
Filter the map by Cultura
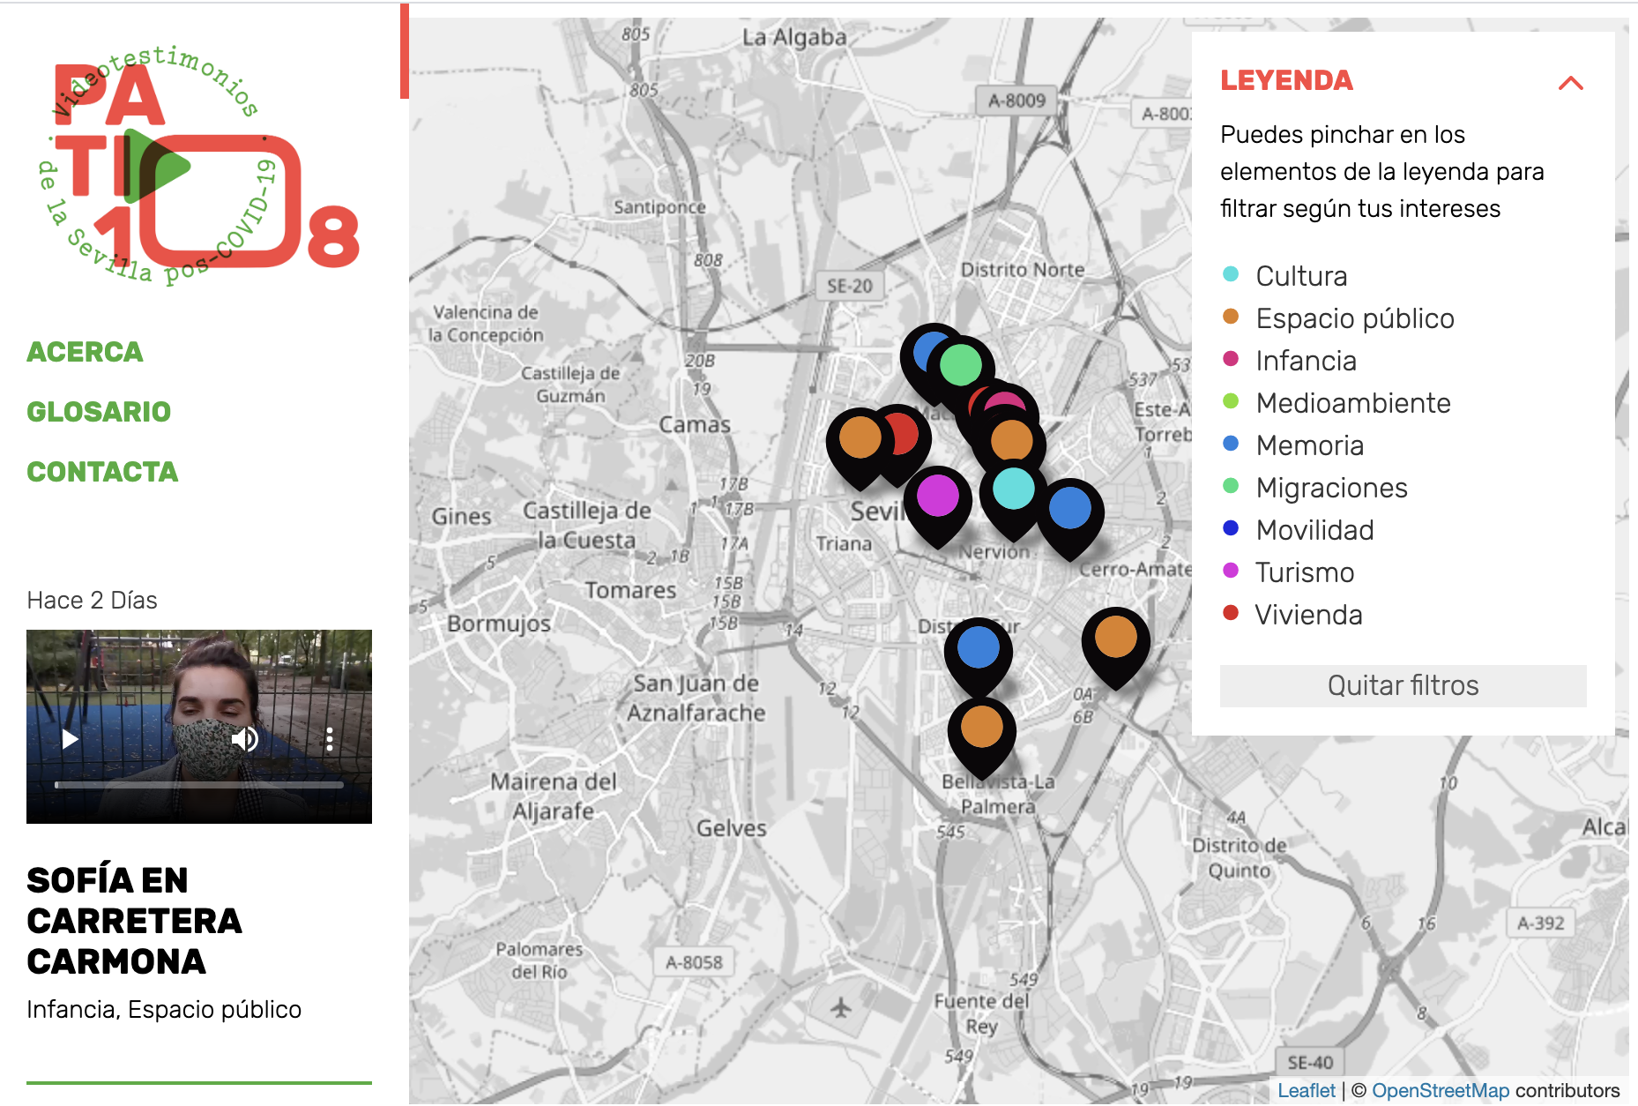(x=1300, y=276)
